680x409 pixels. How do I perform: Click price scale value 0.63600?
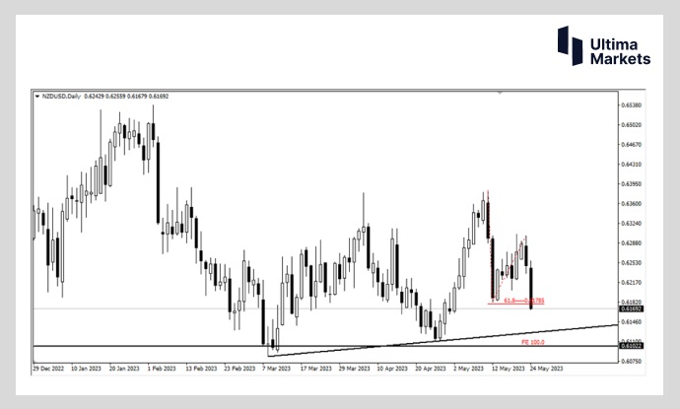[x=631, y=203]
